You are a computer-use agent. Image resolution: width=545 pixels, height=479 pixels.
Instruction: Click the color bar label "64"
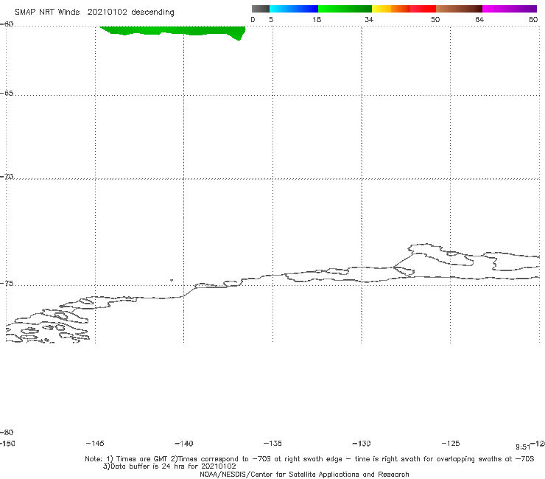[479, 19]
